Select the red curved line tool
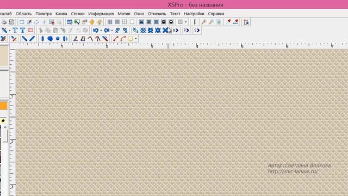 pyautogui.click(x=123, y=39)
